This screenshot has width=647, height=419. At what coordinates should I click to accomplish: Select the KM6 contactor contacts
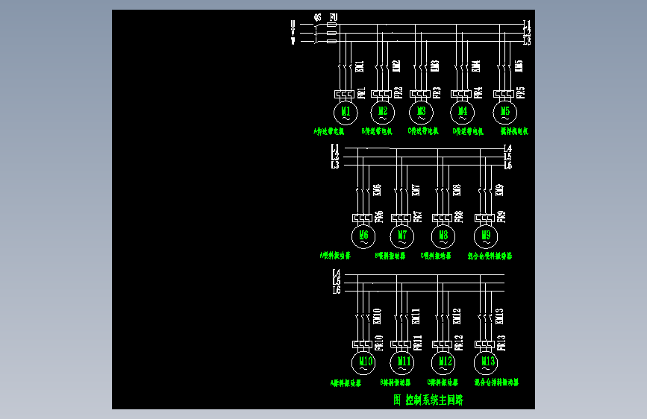[x=363, y=191]
